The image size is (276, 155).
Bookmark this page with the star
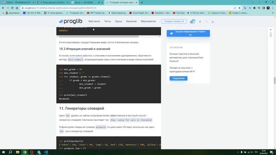click(x=239, y=8)
